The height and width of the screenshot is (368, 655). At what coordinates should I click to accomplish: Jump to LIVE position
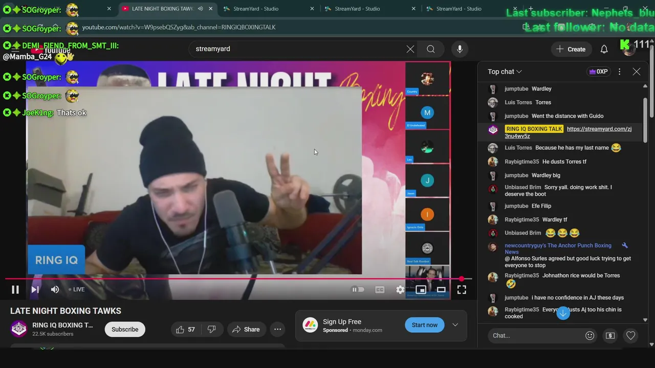(77, 289)
